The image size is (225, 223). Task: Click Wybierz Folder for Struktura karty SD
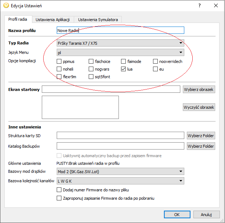tap(201, 136)
